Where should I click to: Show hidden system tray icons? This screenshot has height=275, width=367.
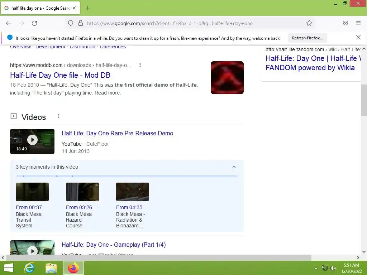click(x=316, y=268)
